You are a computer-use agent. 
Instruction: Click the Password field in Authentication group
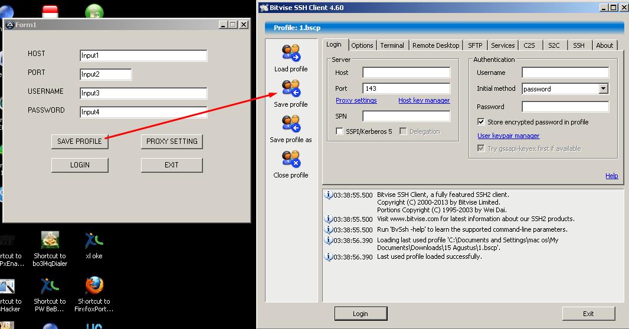565,107
